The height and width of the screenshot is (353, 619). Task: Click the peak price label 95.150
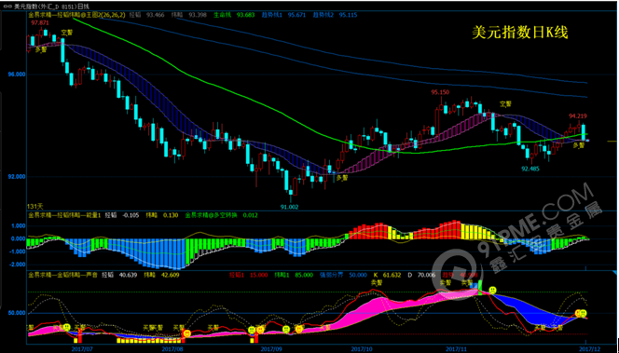pyautogui.click(x=440, y=92)
